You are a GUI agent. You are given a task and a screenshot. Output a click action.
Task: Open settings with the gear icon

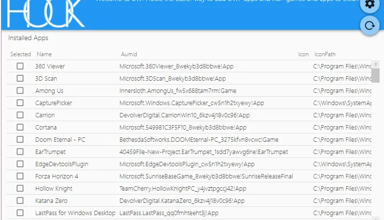pos(369,4)
